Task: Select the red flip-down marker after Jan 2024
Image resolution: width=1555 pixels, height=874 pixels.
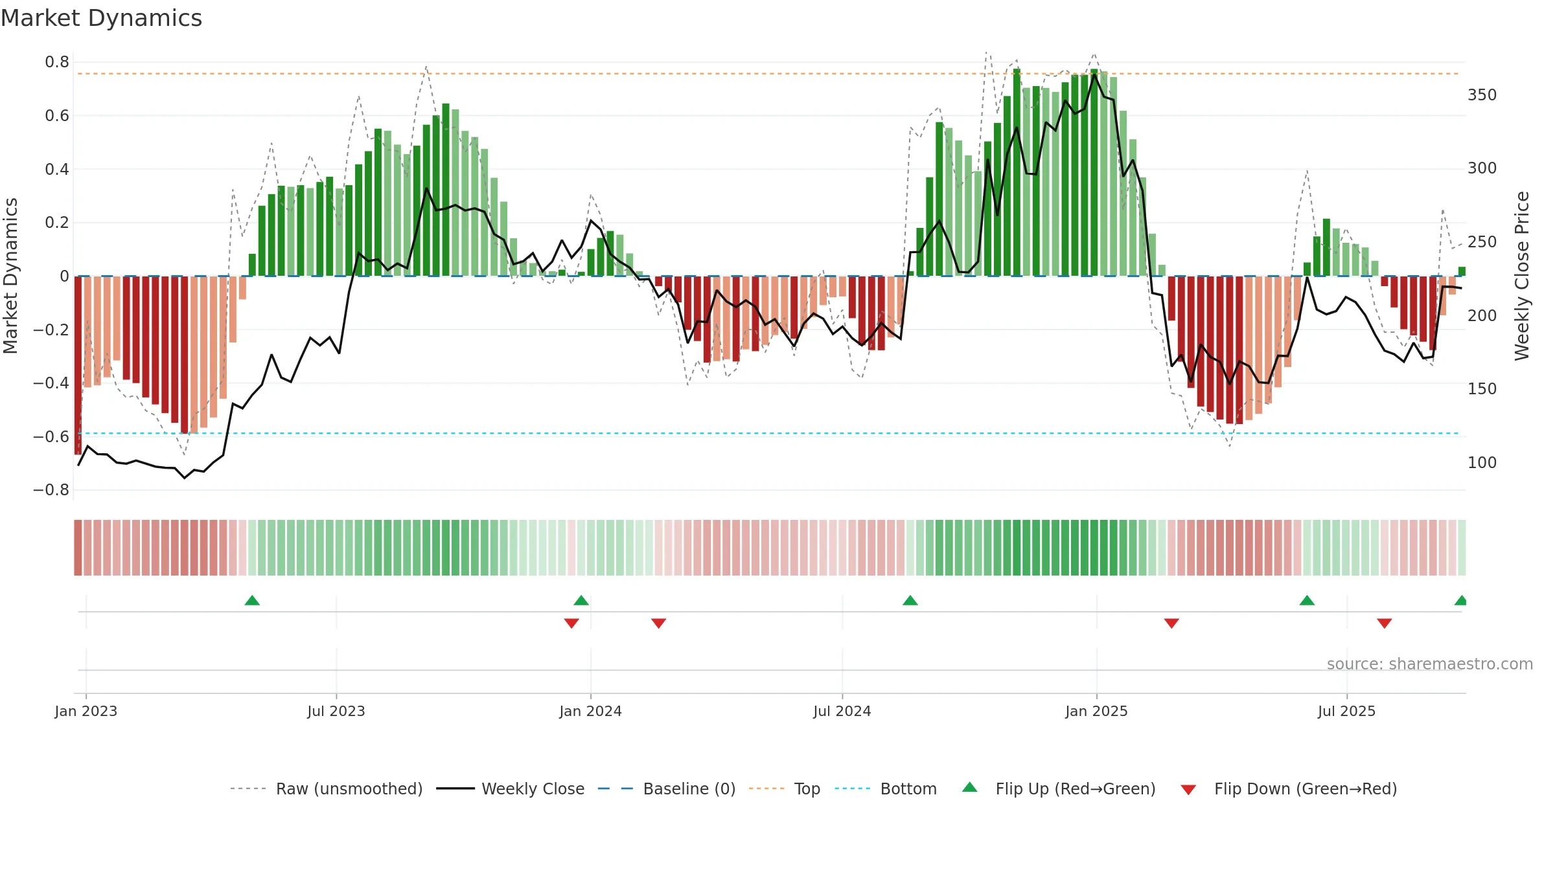Action: point(659,623)
